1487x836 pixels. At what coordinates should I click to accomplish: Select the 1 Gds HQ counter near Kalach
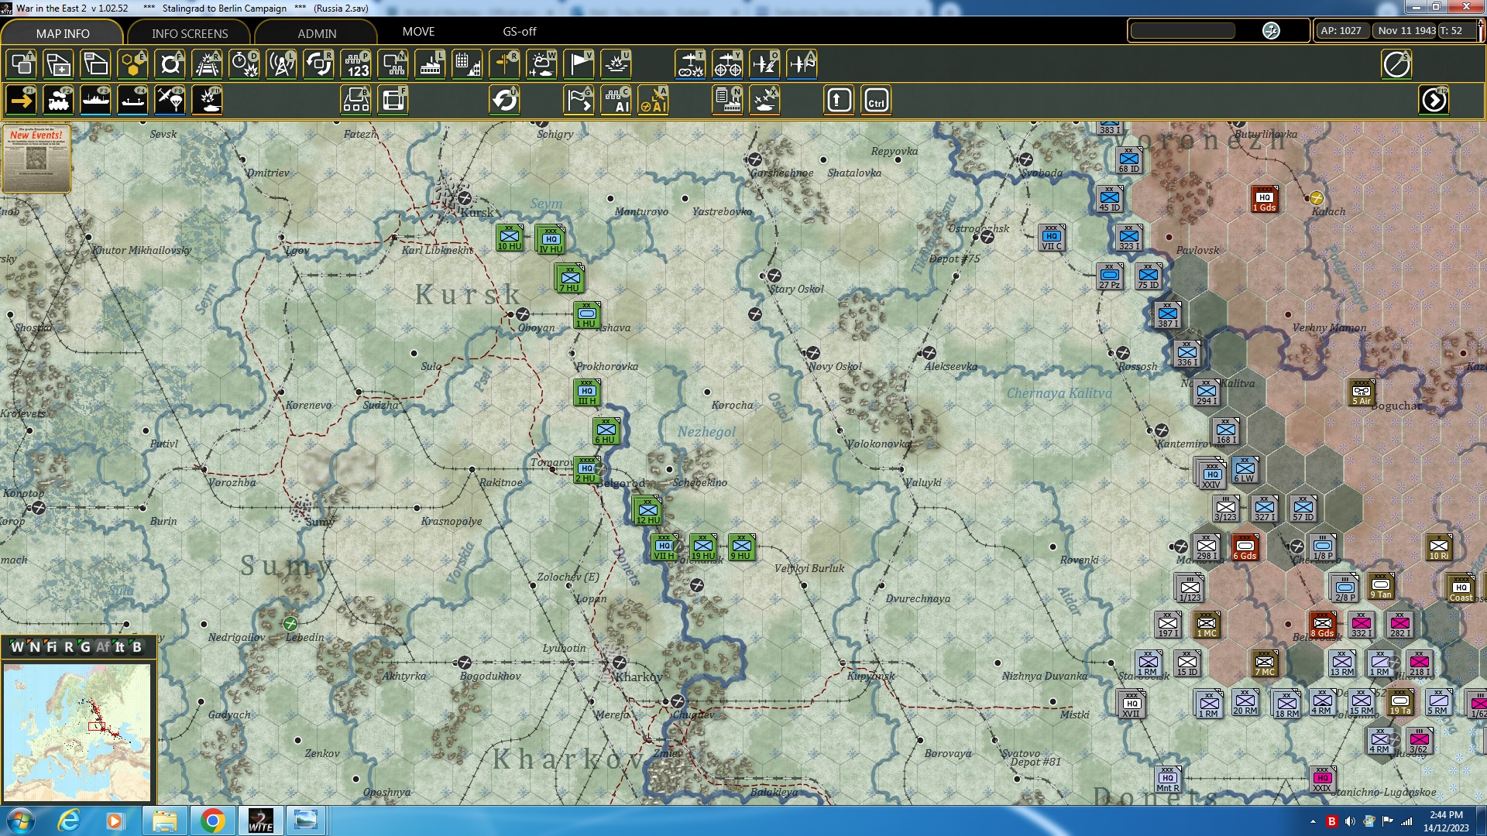pos(1264,199)
